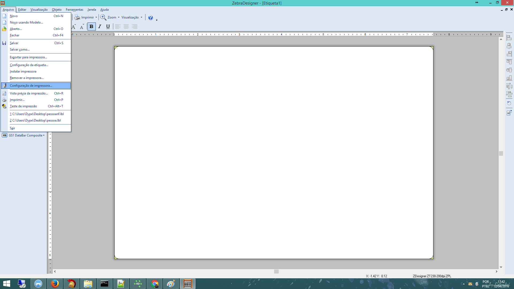
Task: Select Configuração de impressora... in the Arquivo menu
Action: [36, 86]
